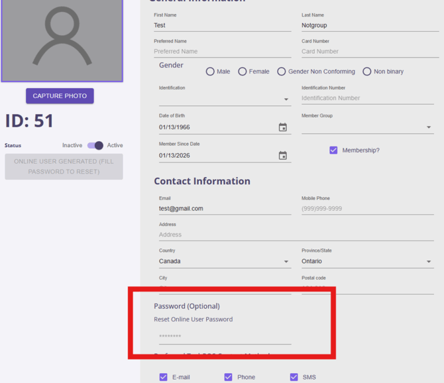The height and width of the screenshot is (383, 444).
Task: Uncheck the E-mail contact method checkbox
Action: click(163, 377)
